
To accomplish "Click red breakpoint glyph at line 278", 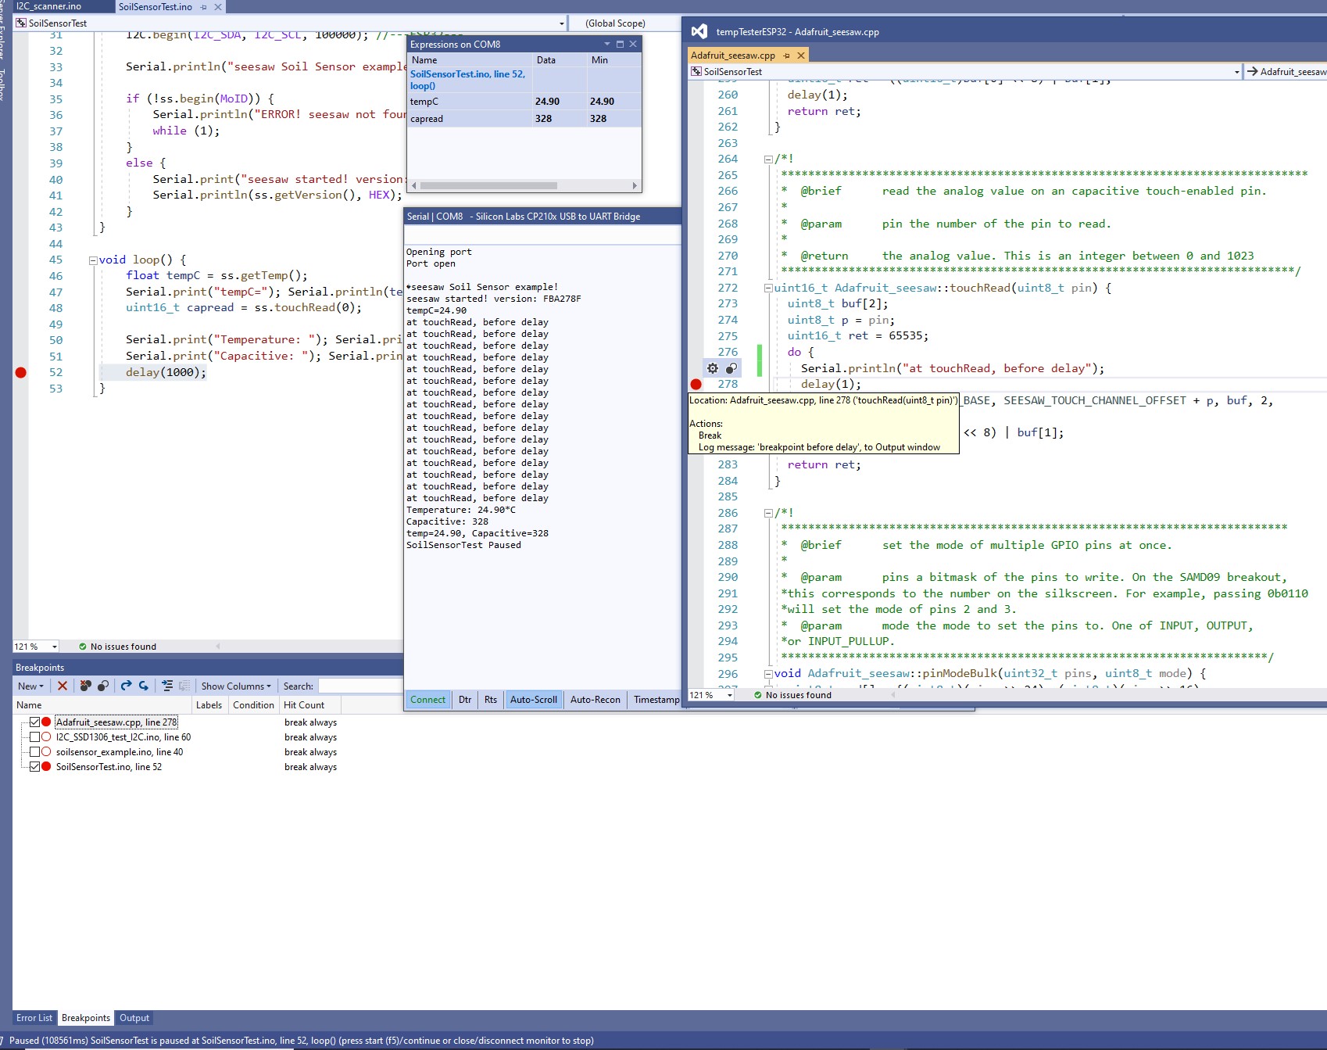I will coord(696,384).
